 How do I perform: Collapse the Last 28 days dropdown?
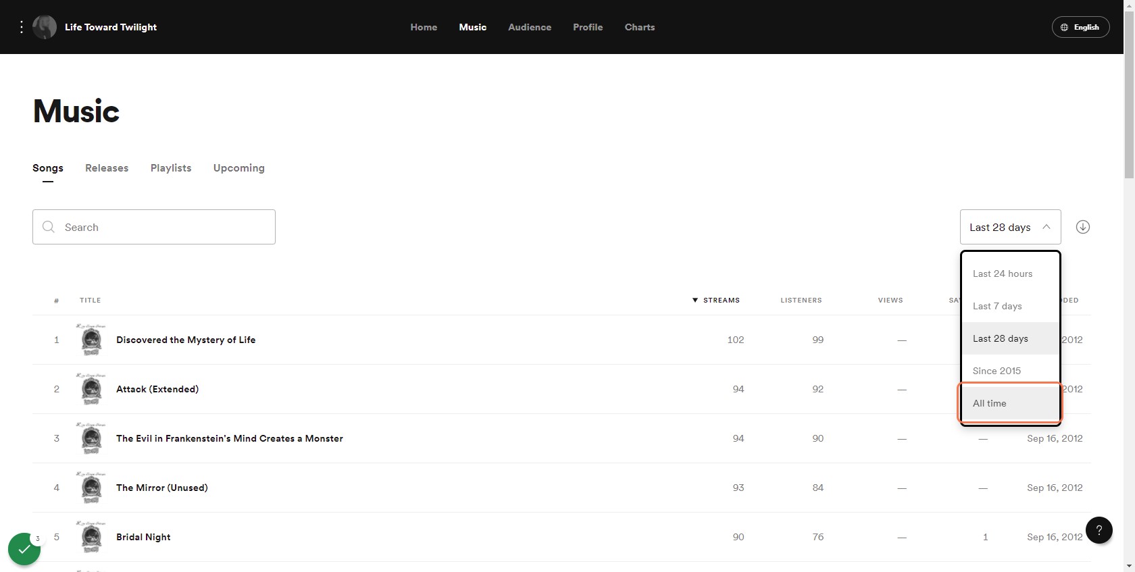1011,227
